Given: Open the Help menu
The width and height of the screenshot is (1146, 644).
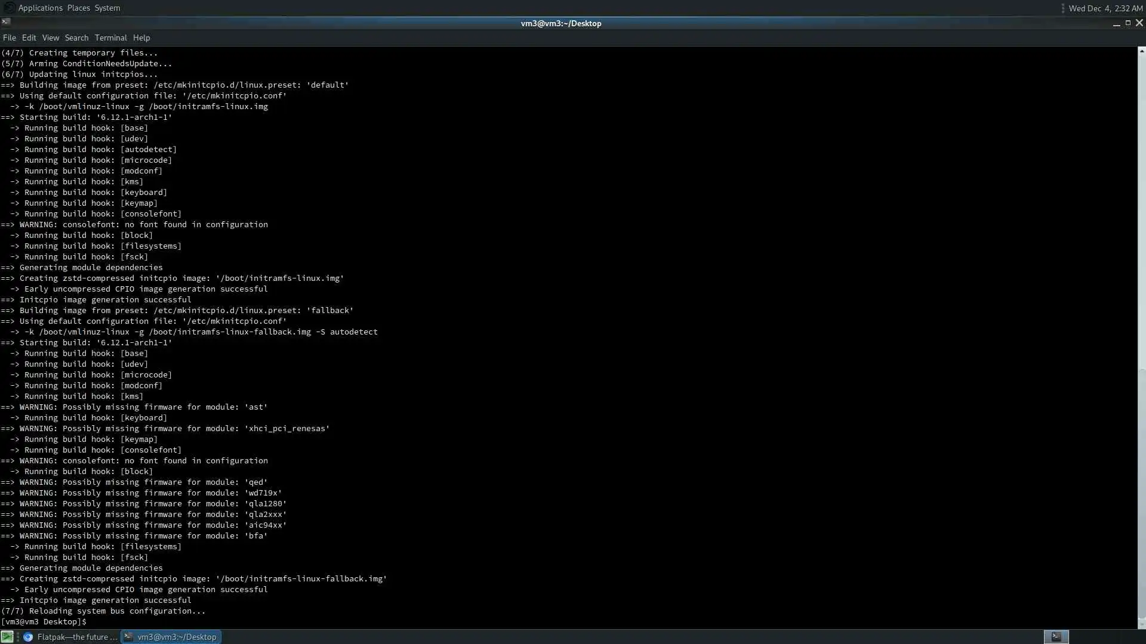Looking at the screenshot, I should pyautogui.click(x=141, y=38).
